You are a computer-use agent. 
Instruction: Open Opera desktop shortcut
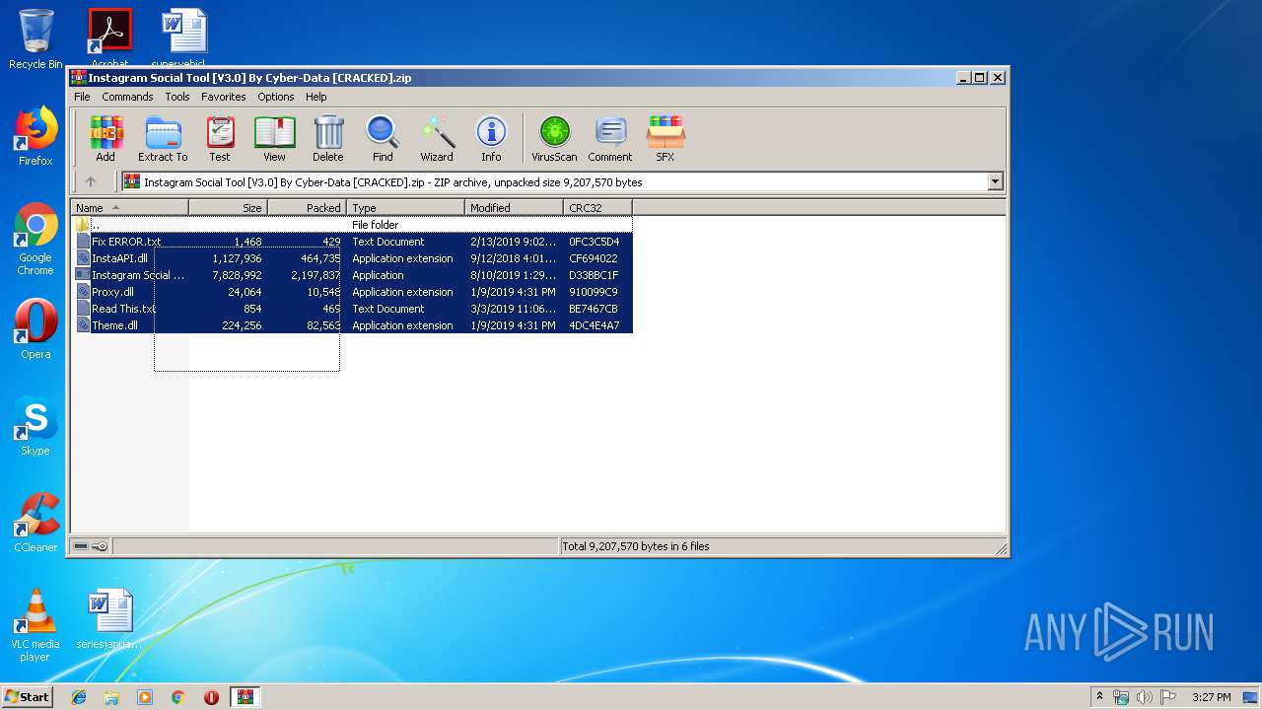point(35,329)
